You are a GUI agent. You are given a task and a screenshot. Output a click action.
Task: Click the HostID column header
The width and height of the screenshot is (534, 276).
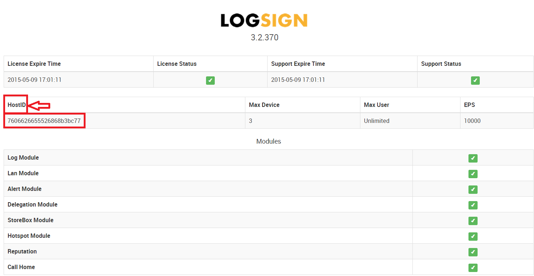[17, 105]
